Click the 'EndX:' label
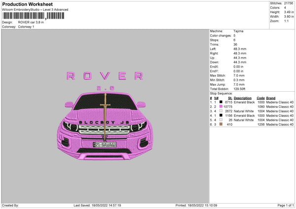The width and height of the screenshot is (296, 209). (x=214, y=67)
